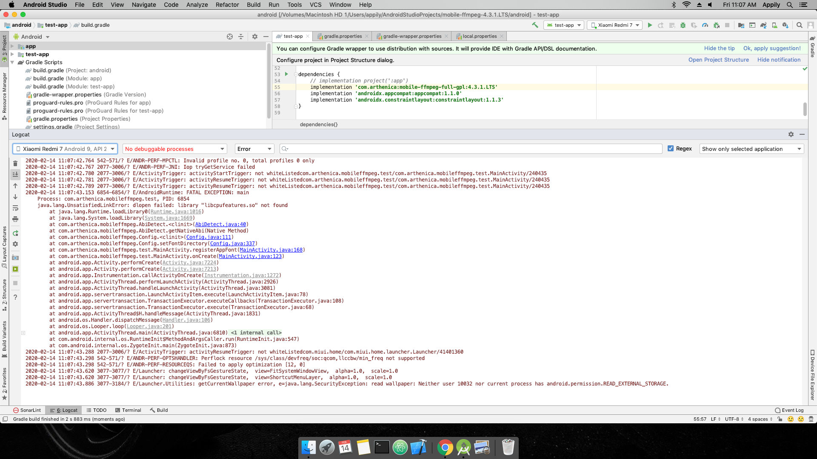
Task: Uncheck the Regex checkbox
Action: 671,148
